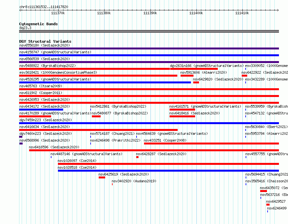288x224 pixels.
Task: Click the Cytogenetic Bands track heading
Action: 39,24
